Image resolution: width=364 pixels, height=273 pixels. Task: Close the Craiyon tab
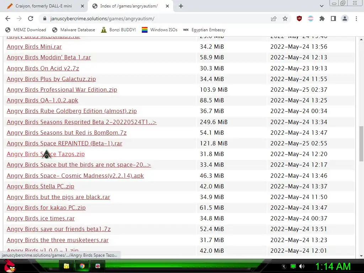(x=82, y=6)
